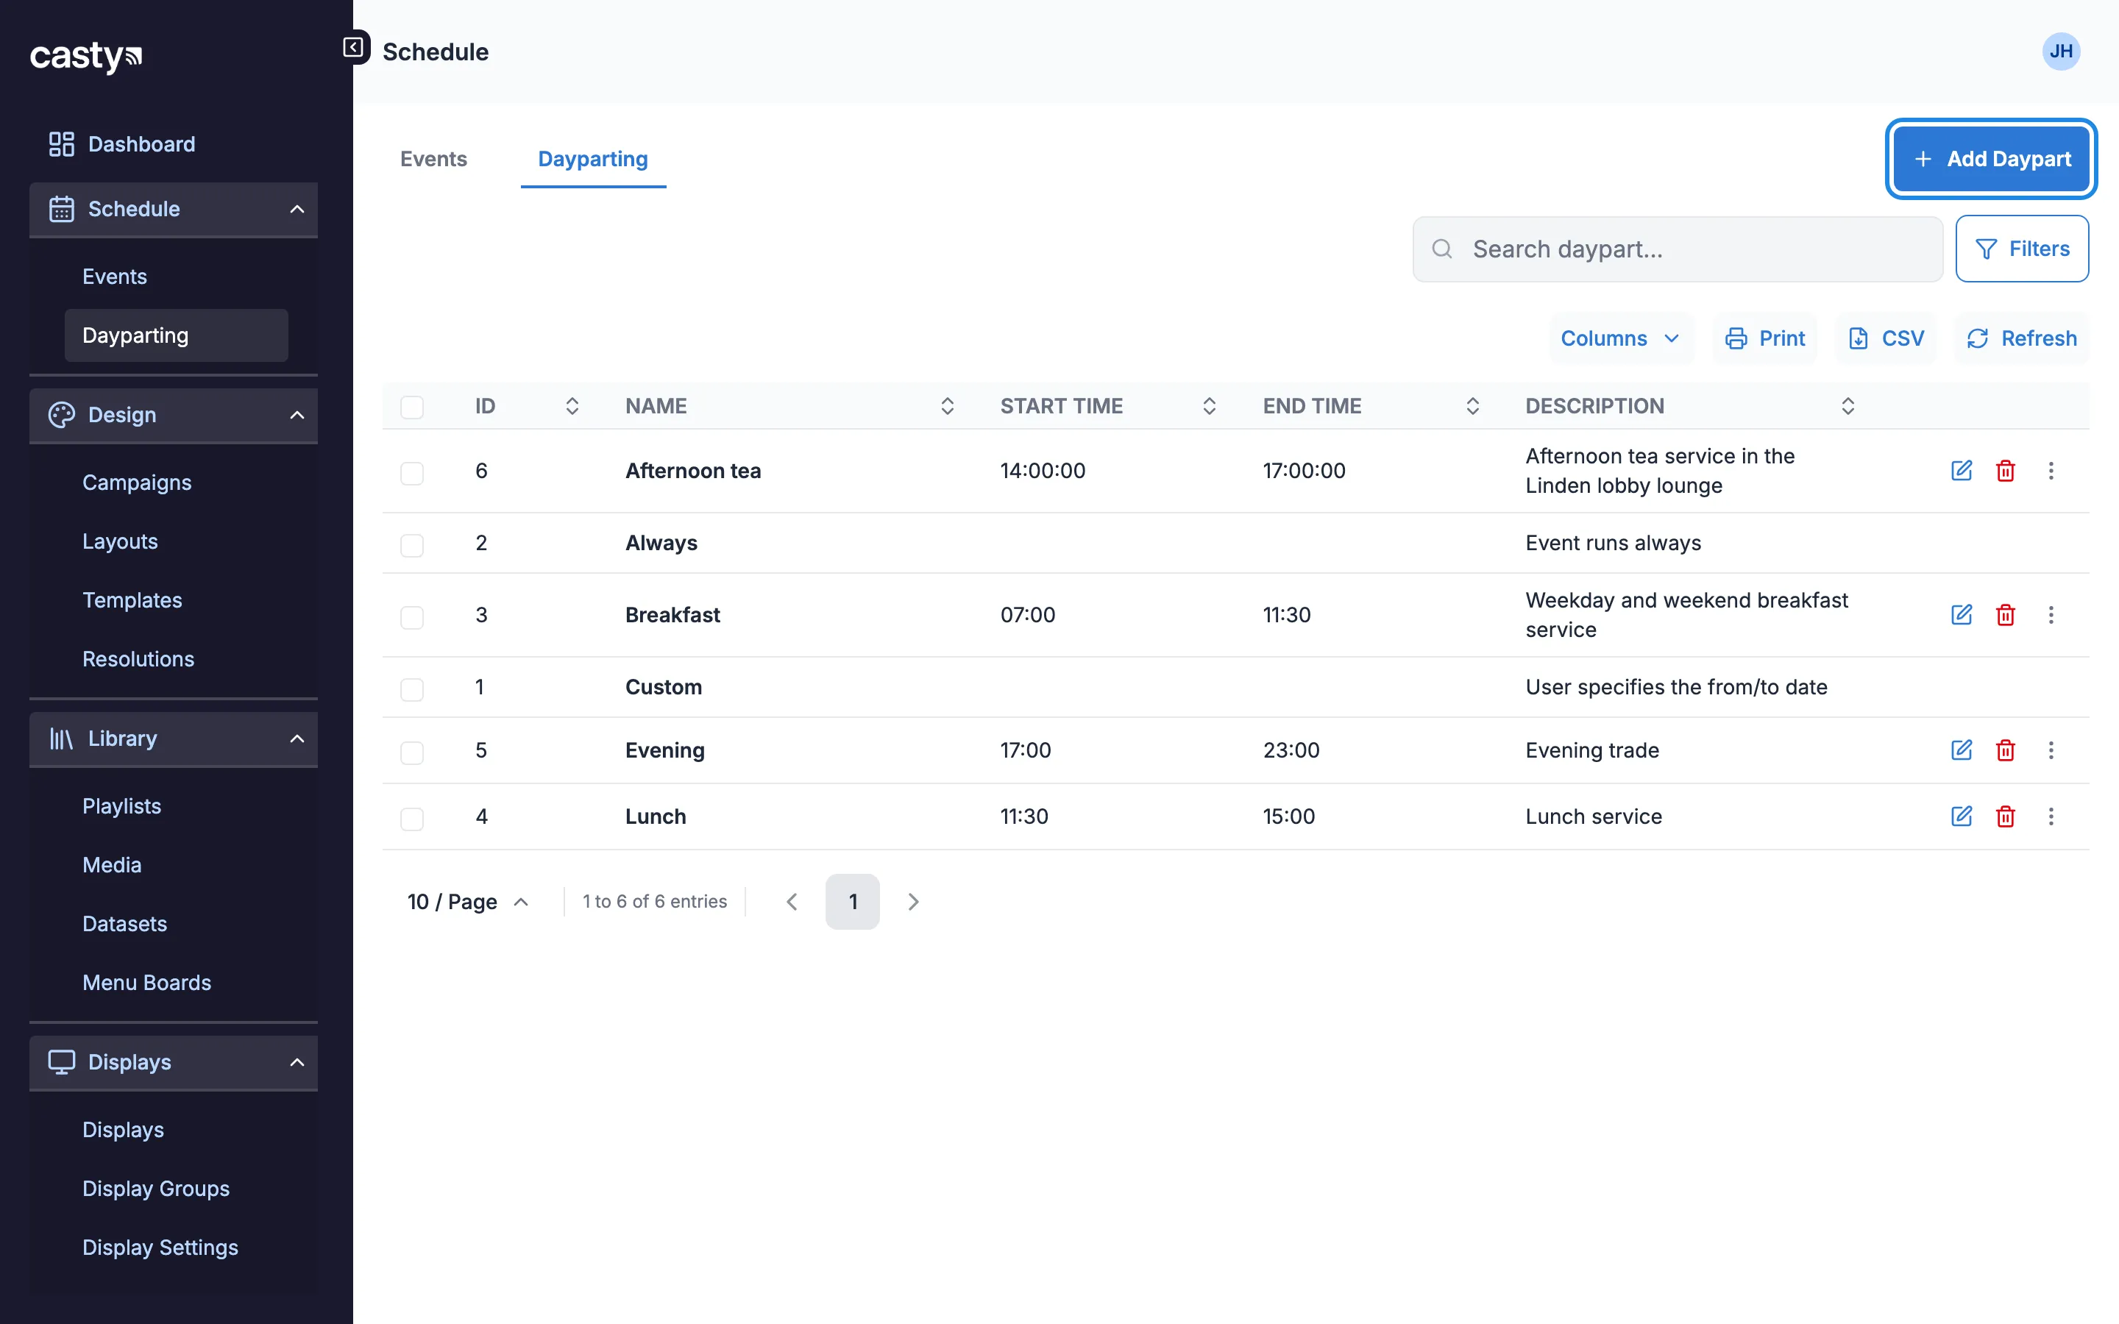The width and height of the screenshot is (2119, 1324).
Task: Collapse the Design sidebar section
Action: pyautogui.click(x=174, y=415)
